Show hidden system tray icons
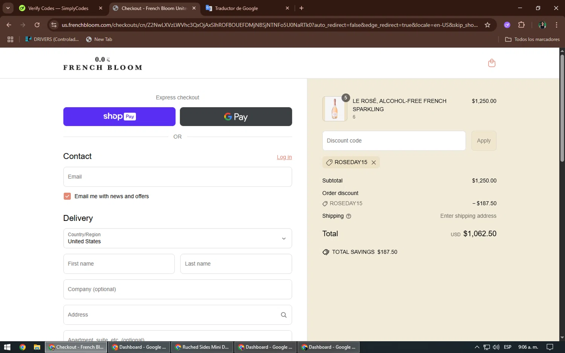Viewport: 565px width, 353px height. (477, 347)
